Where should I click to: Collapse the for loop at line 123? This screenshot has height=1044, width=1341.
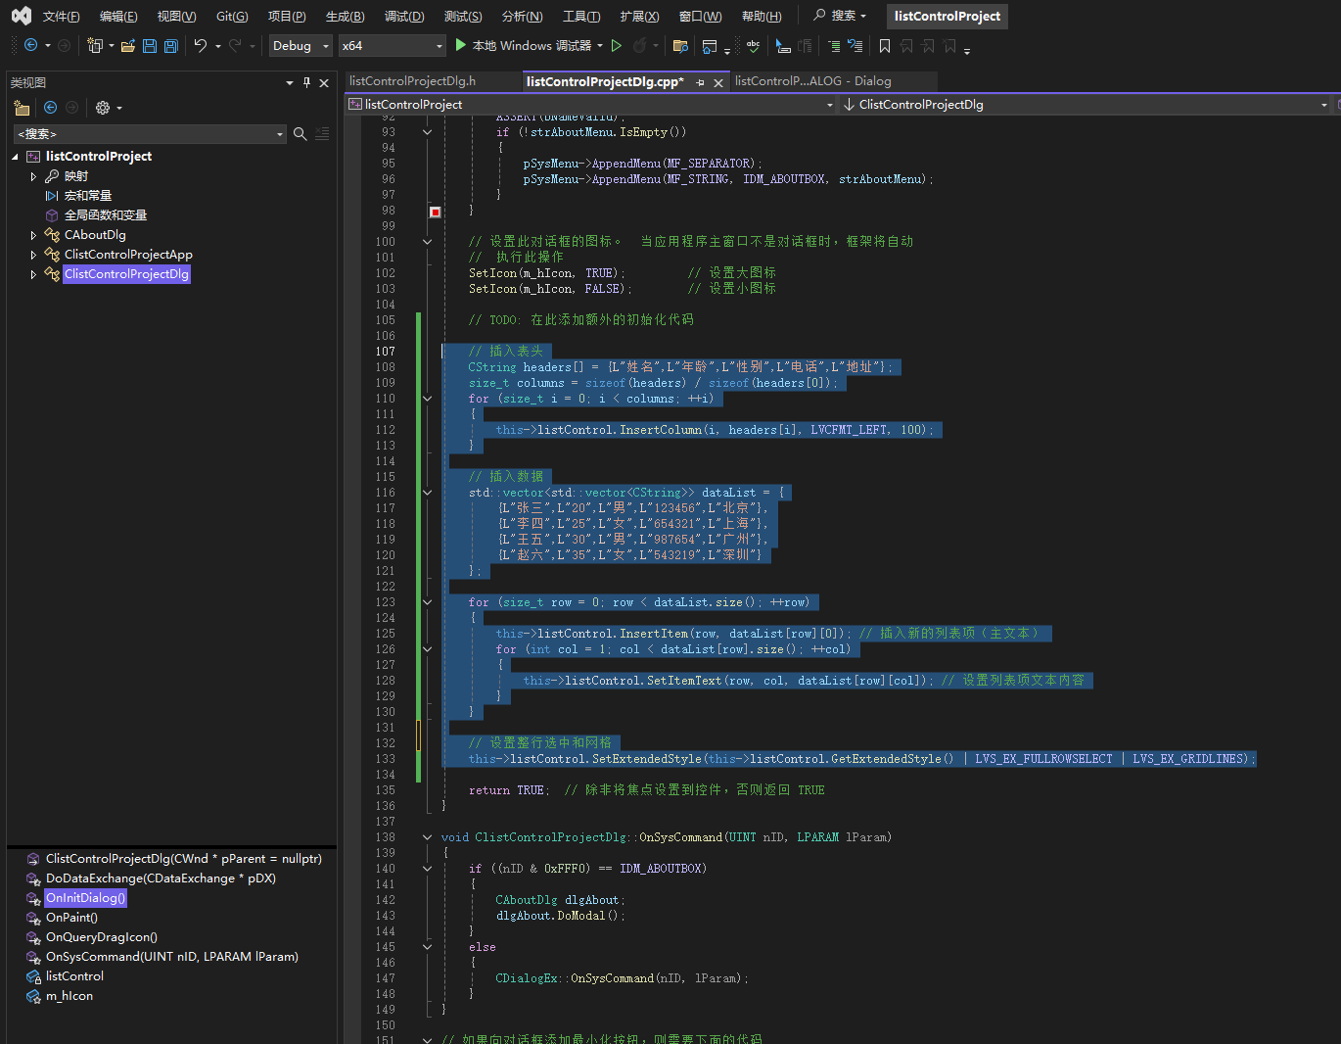point(428,602)
